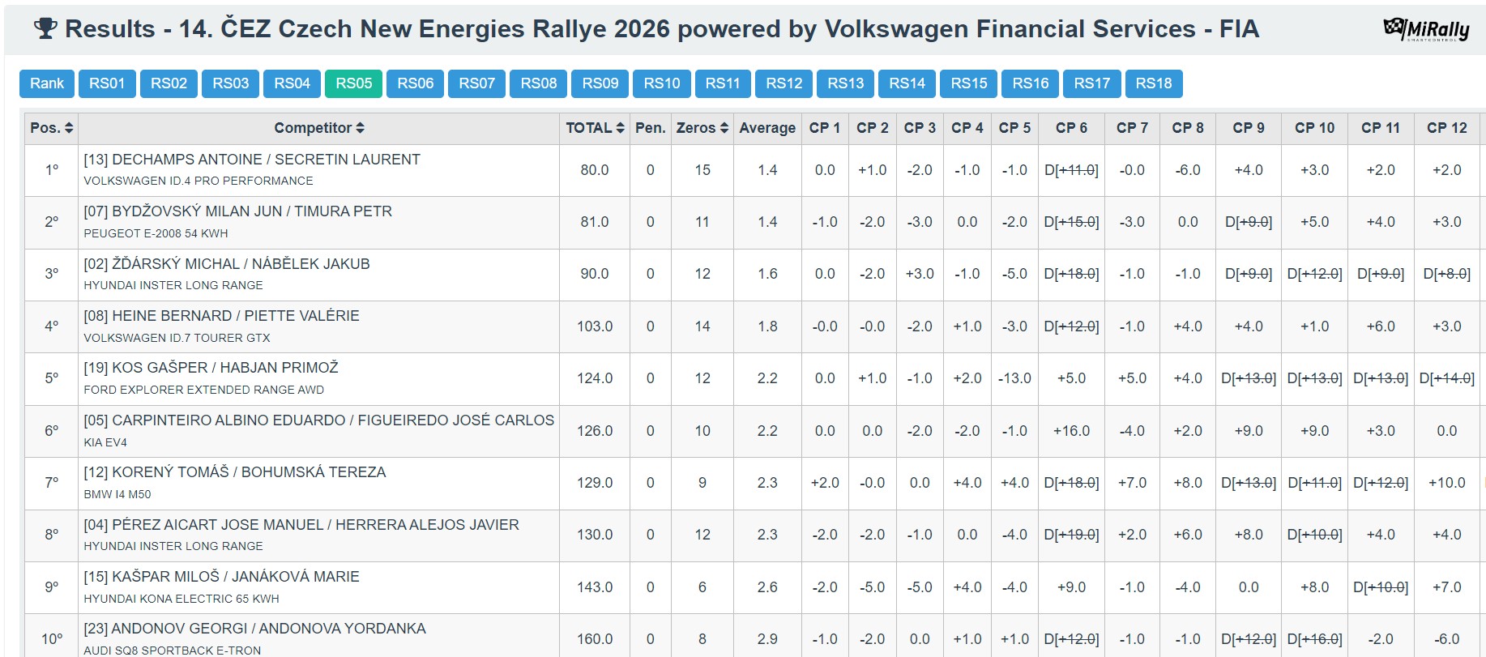Open RS06 stage results
The width and height of the screenshot is (1486, 657).
415,83
